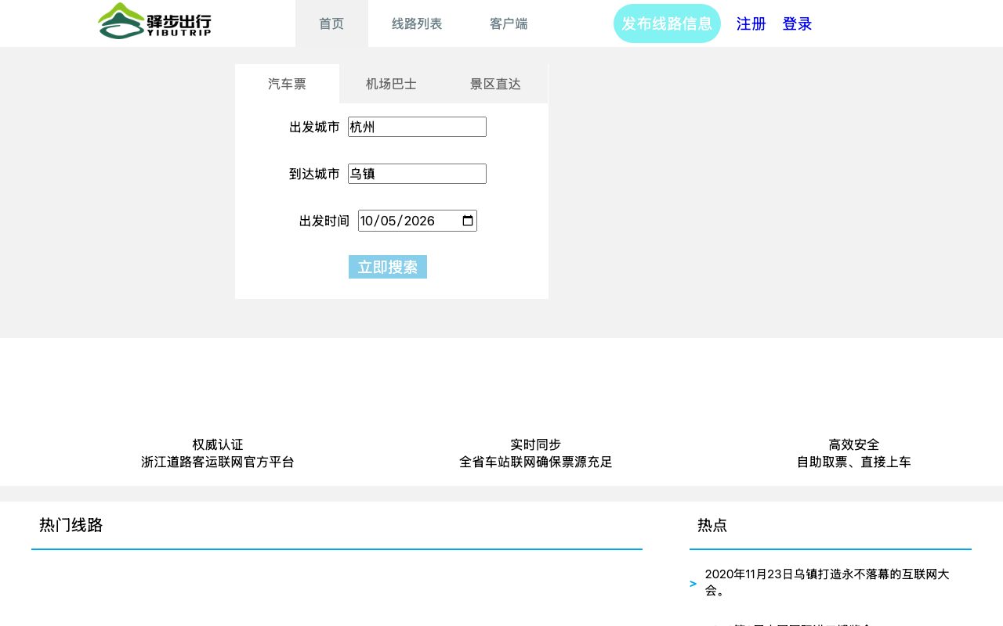1003x626 pixels.
Task: Click the 出发时间 date field
Action: click(x=418, y=221)
